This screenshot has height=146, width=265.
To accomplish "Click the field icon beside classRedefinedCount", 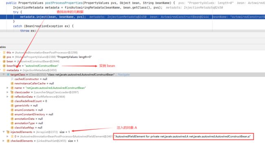I will (12, 101).
